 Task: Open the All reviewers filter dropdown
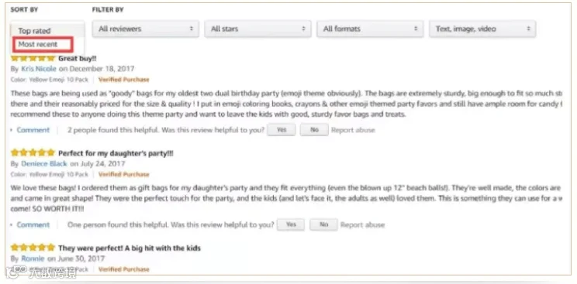pyautogui.click(x=145, y=29)
